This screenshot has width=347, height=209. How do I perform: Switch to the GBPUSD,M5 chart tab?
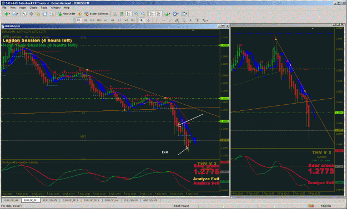coord(150,200)
